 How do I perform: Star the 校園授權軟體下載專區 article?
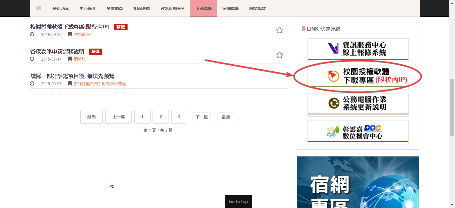(279, 30)
